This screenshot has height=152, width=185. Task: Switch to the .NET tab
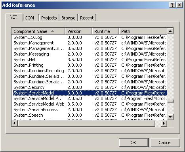click(x=14, y=17)
